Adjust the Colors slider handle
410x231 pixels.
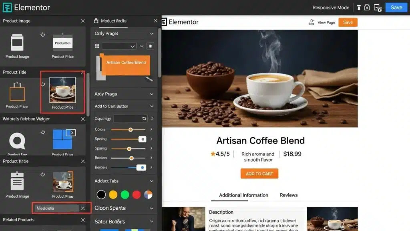pos(131,130)
